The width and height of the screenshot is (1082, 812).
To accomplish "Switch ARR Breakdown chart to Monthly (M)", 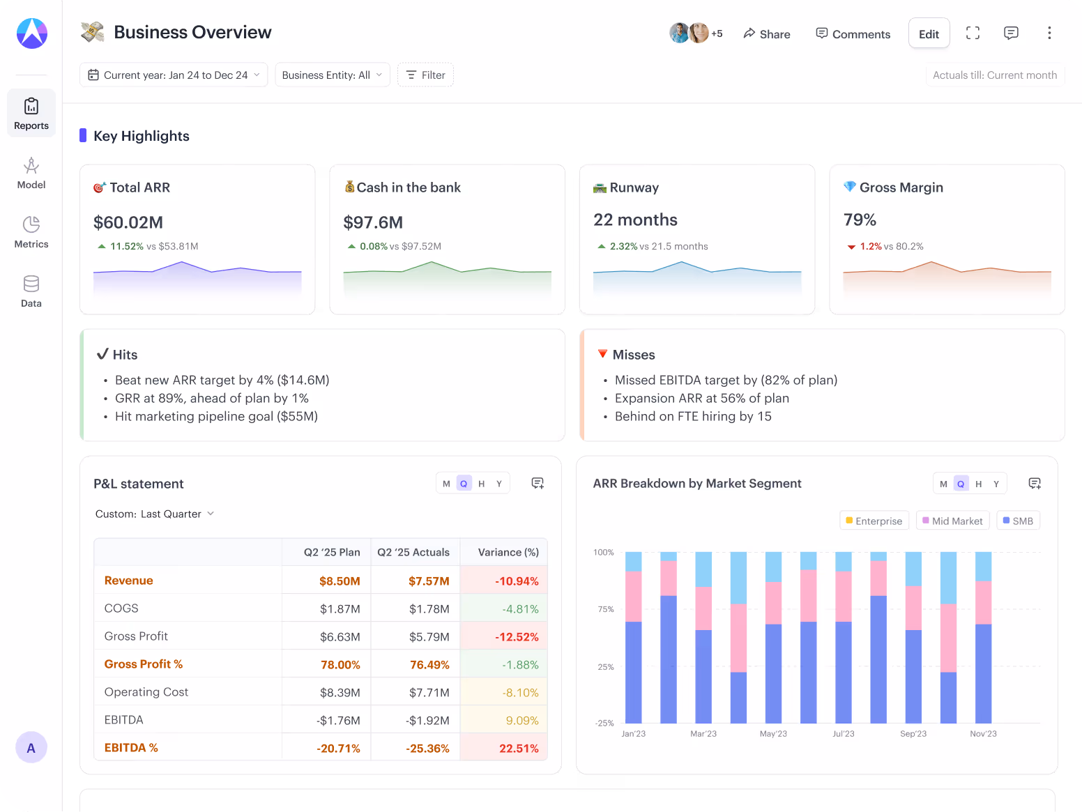I will point(943,484).
